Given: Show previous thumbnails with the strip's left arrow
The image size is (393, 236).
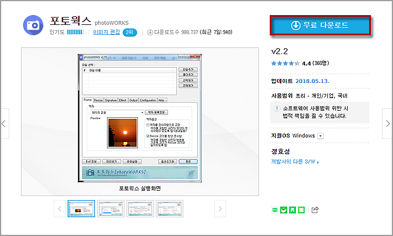Looking at the screenshot, I should point(60,209).
